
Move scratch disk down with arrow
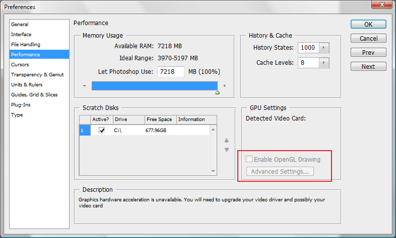click(x=227, y=150)
